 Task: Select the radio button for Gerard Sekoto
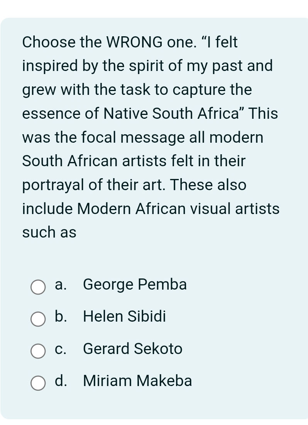38,351
